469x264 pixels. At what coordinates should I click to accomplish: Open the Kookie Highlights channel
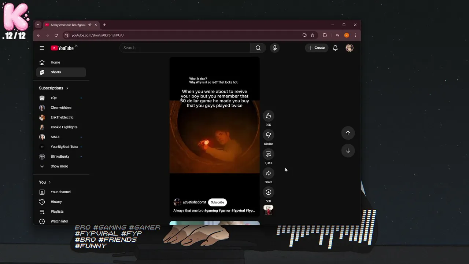61,127
